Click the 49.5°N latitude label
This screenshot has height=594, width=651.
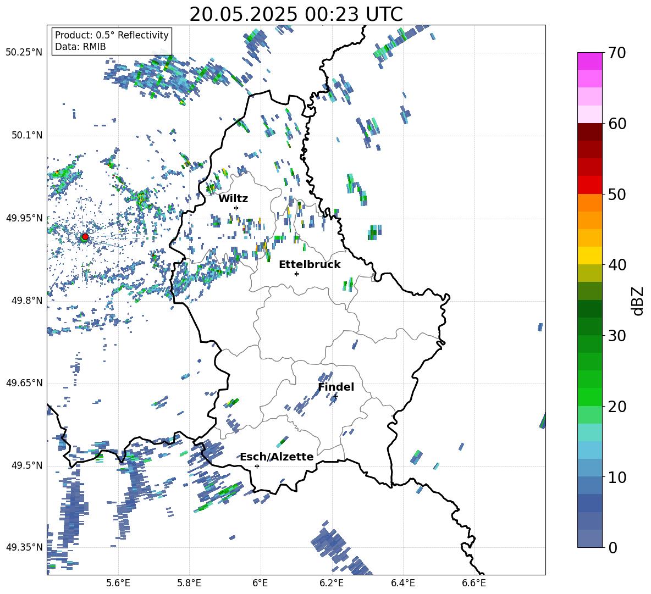click(x=26, y=465)
